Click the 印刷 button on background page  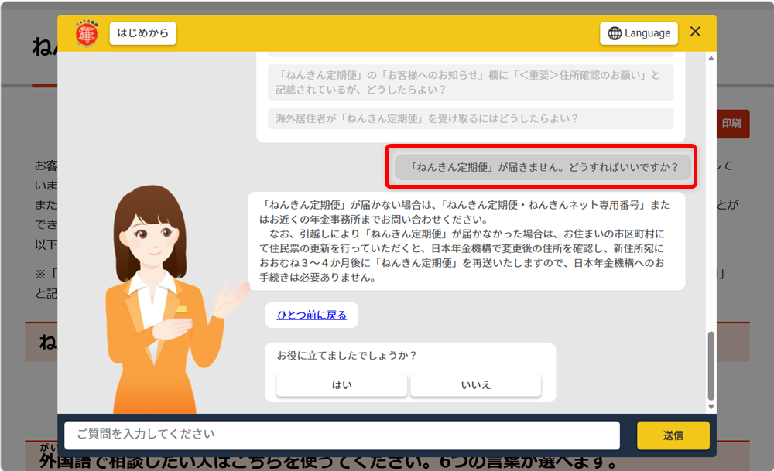732,123
